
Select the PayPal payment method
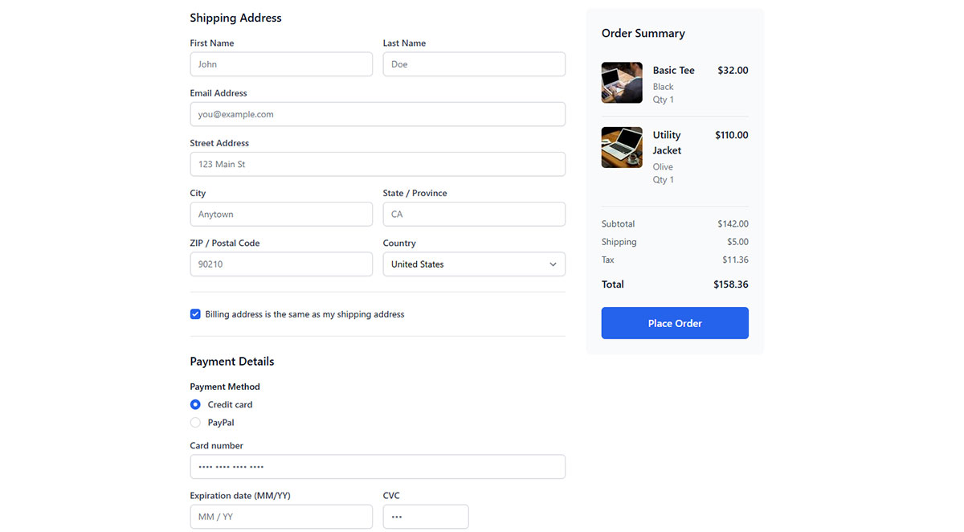(x=195, y=422)
